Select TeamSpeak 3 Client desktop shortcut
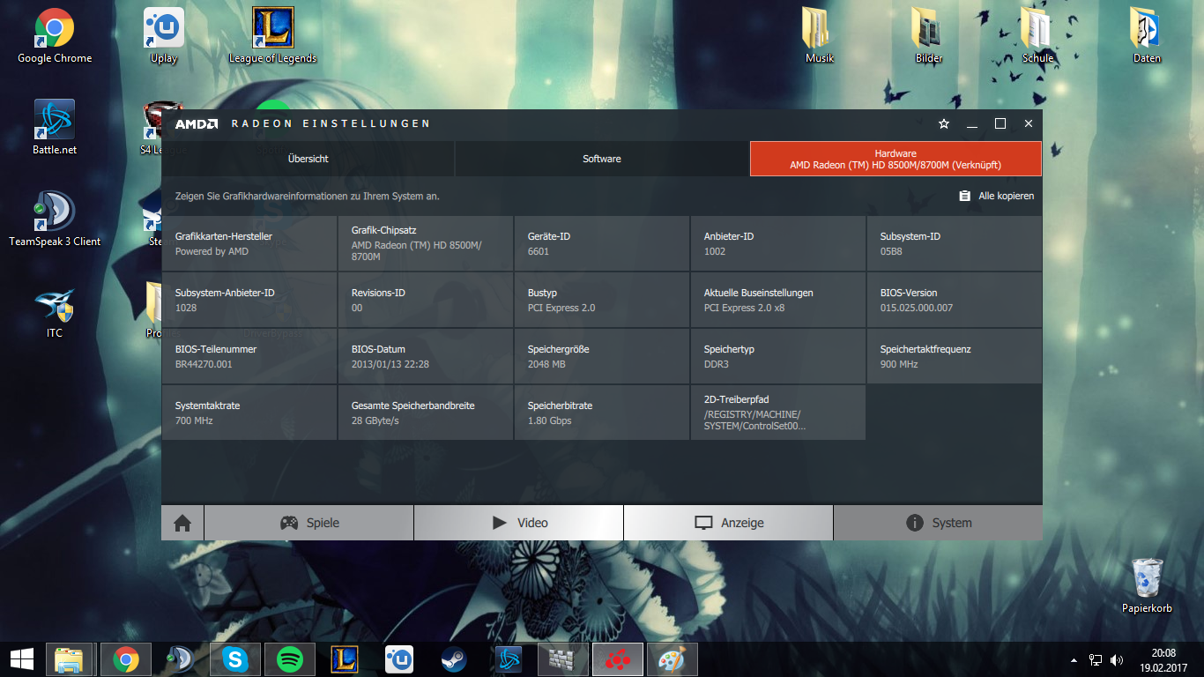 point(55,219)
